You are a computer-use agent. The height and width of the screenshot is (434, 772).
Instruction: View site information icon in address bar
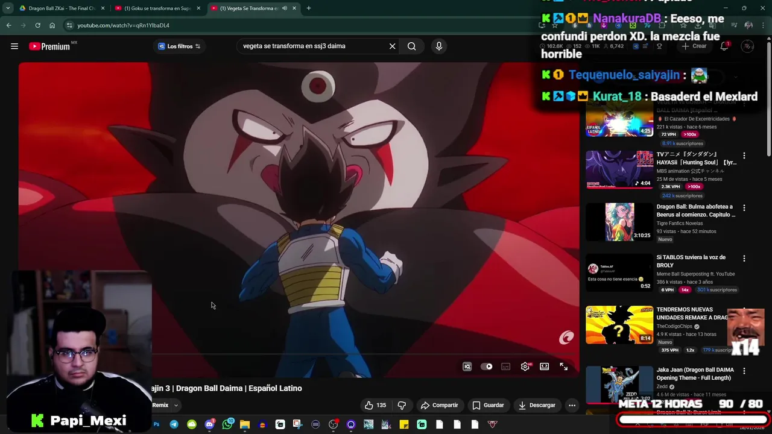click(x=69, y=25)
